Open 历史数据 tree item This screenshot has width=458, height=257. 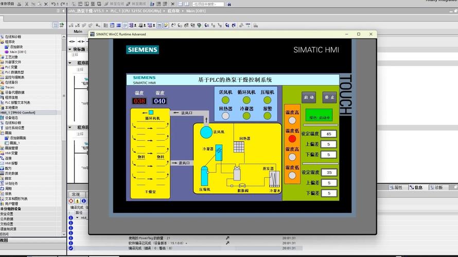11,173
